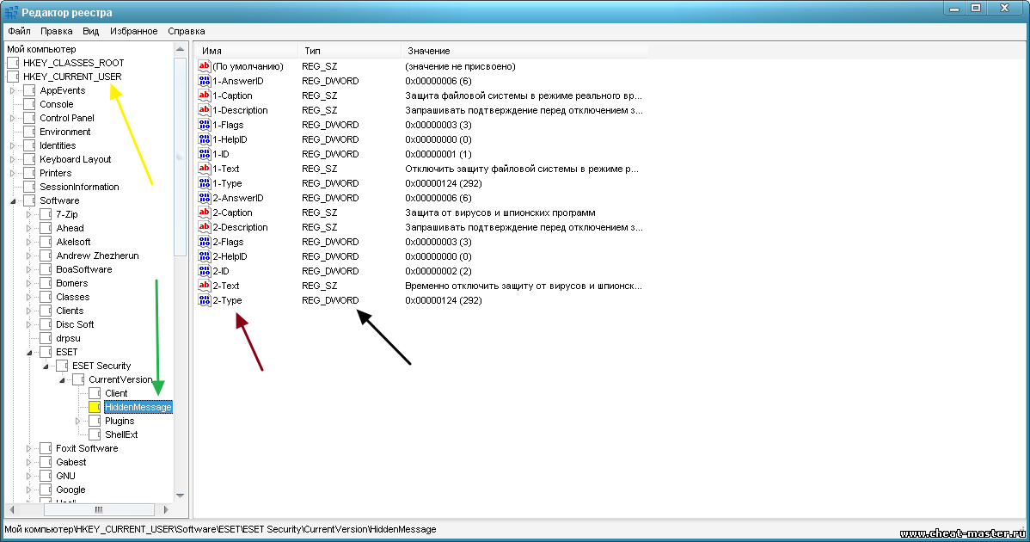This screenshot has width=1030, height=542.
Task: Collapse the CurrentVersion key
Action: (x=62, y=380)
